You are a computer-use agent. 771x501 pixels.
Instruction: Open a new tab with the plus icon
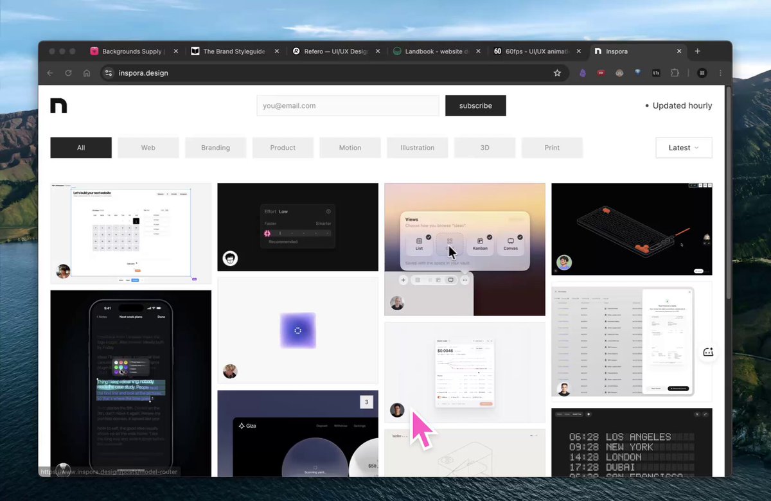point(698,51)
